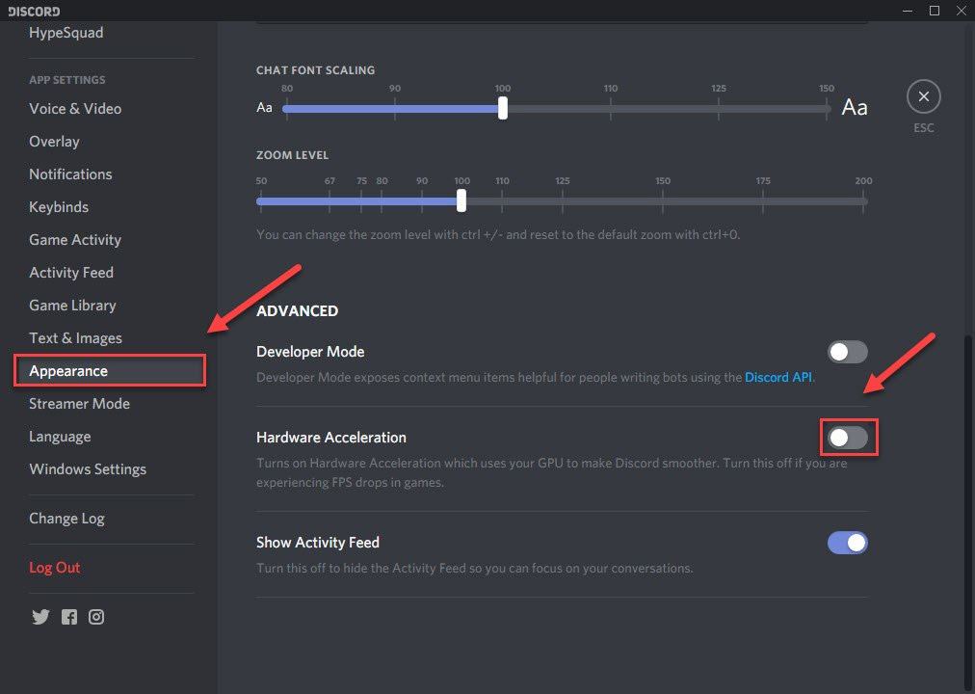This screenshot has width=975, height=694.
Task: Set zoom level to 150 on slider
Action: [x=663, y=200]
